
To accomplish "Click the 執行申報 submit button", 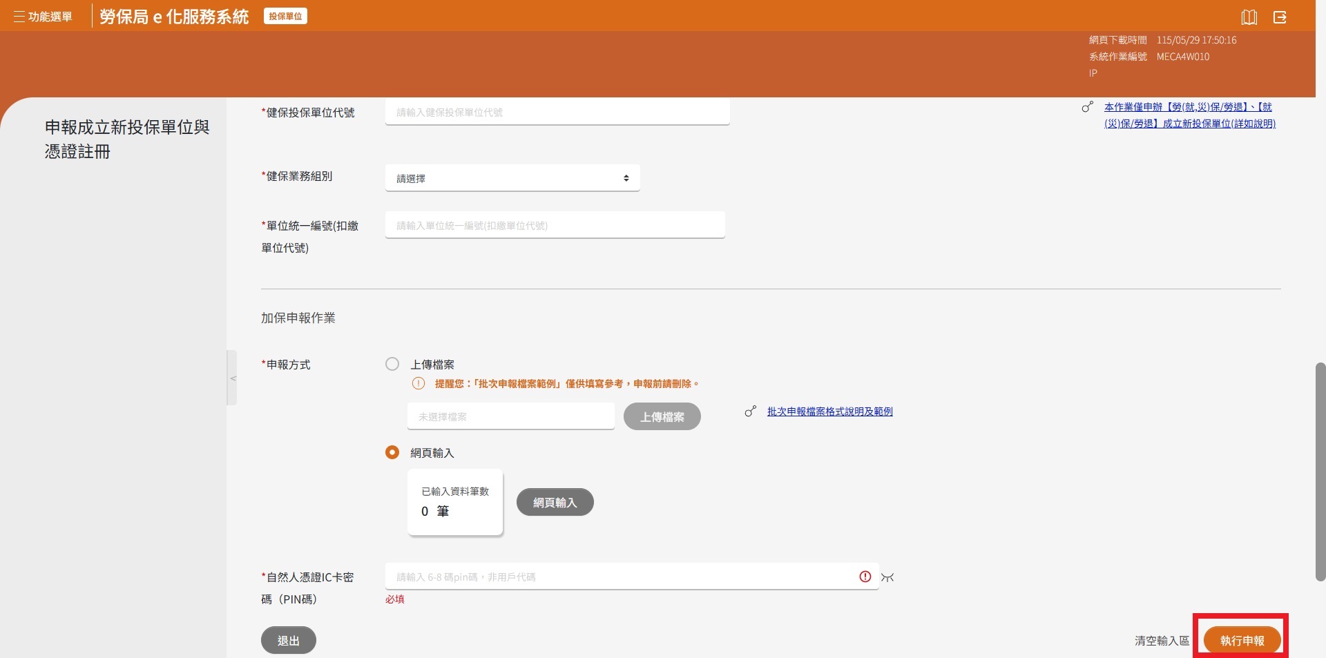I will click(x=1242, y=640).
